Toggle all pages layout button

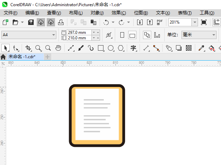pos(147,35)
